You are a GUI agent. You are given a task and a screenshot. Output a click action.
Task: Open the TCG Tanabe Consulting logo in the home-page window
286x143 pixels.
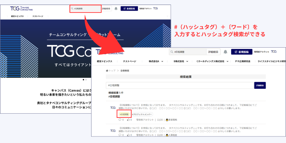point(21,8)
